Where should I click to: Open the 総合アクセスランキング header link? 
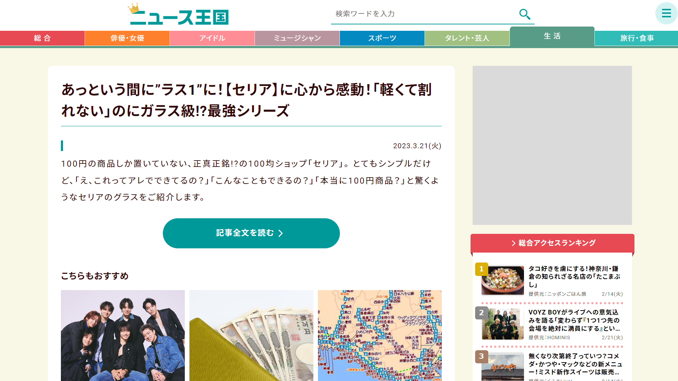[552, 243]
